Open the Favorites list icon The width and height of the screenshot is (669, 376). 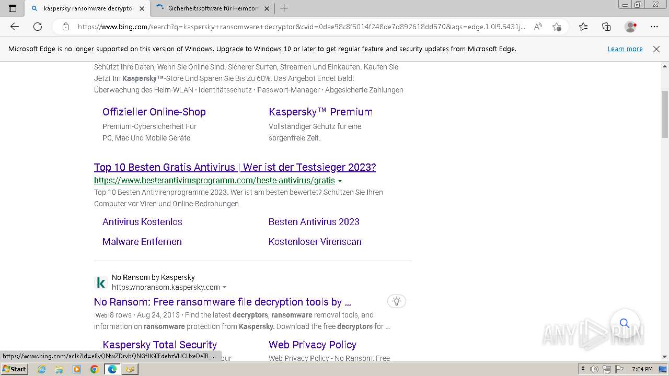coord(583,27)
